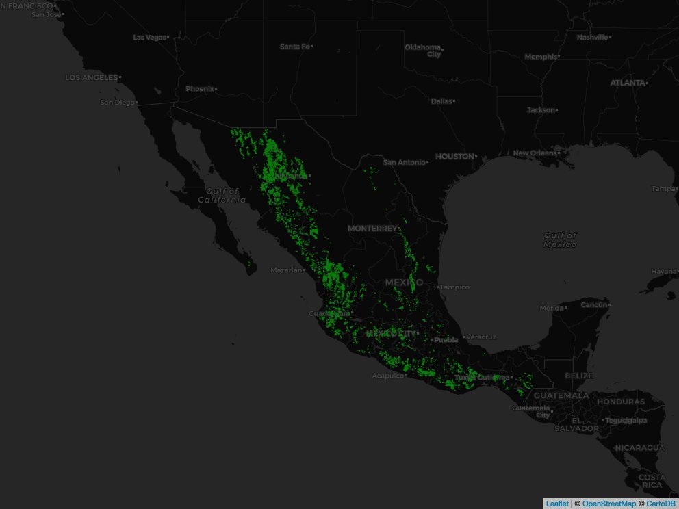Click the Las Vegas city label

[150, 37]
